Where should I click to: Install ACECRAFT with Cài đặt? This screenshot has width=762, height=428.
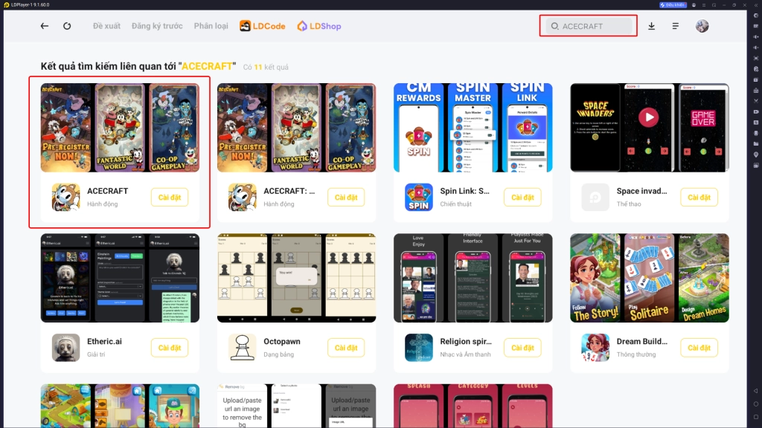pyautogui.click(x=170, y=198)
